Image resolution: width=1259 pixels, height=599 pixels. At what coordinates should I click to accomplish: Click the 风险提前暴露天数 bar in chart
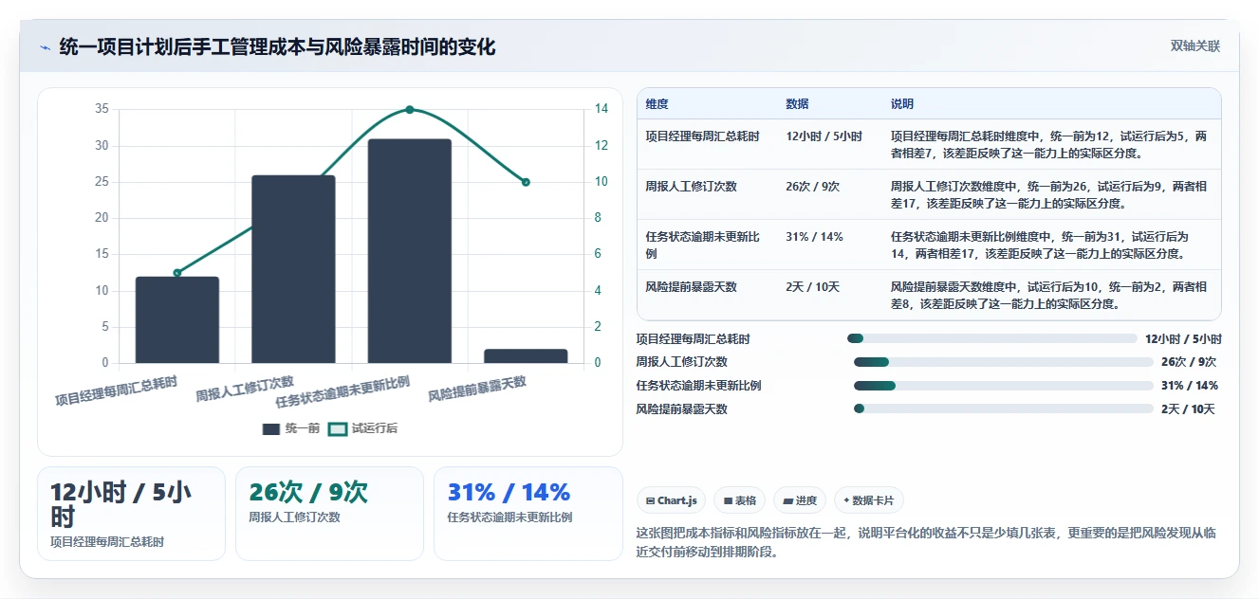(526, 355)
